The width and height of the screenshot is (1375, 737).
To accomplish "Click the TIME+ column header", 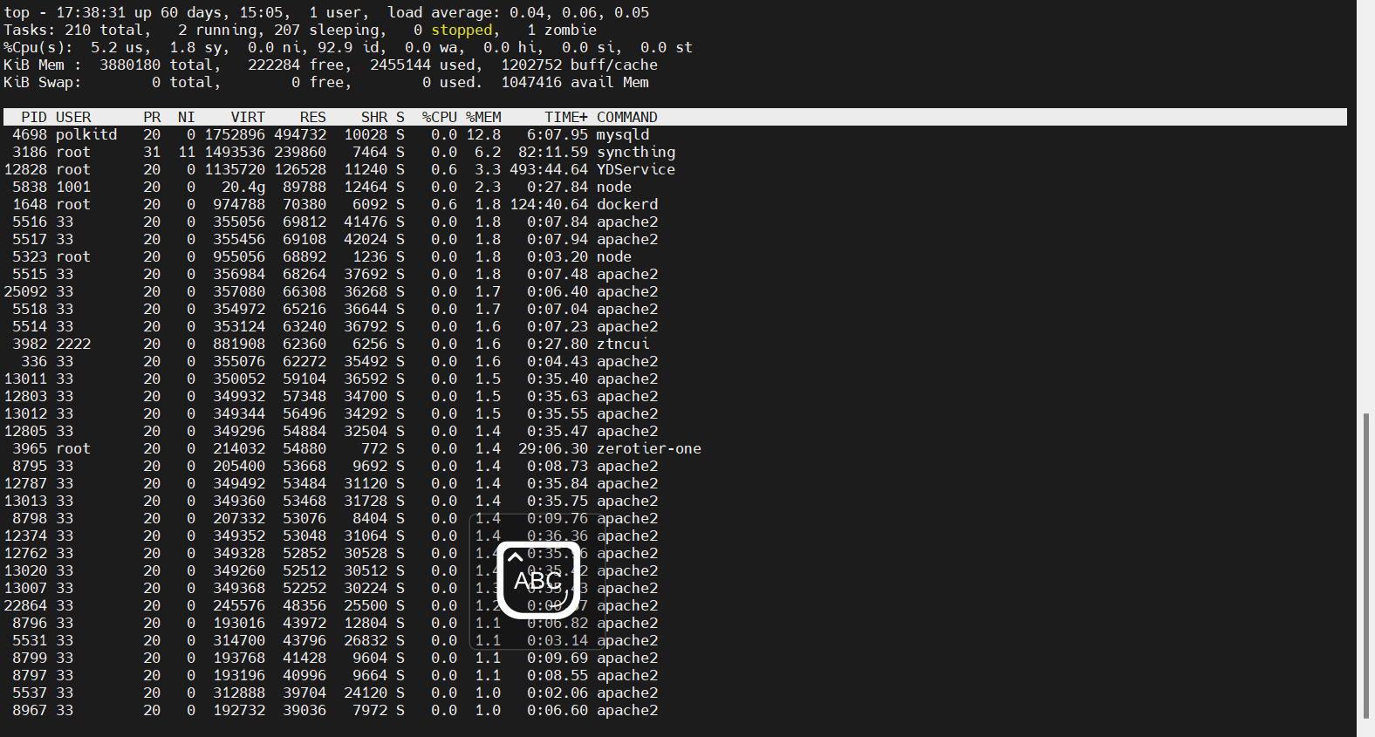I will [x=565, y=117].
